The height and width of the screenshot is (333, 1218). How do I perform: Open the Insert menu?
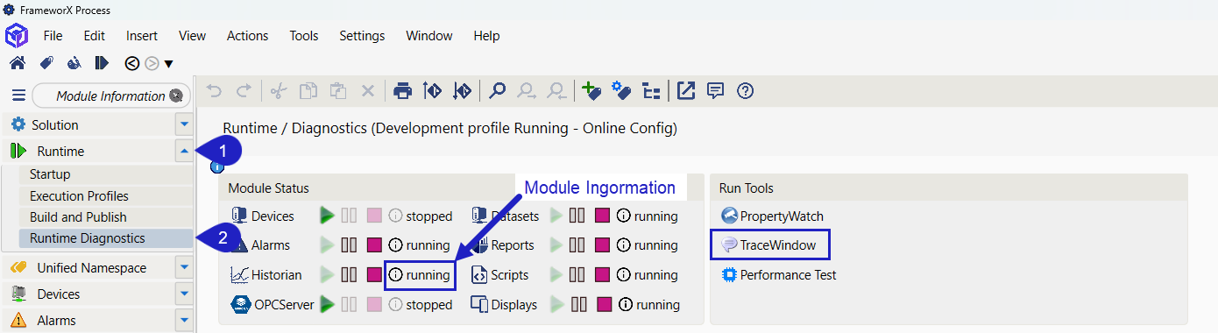[142, 36]
